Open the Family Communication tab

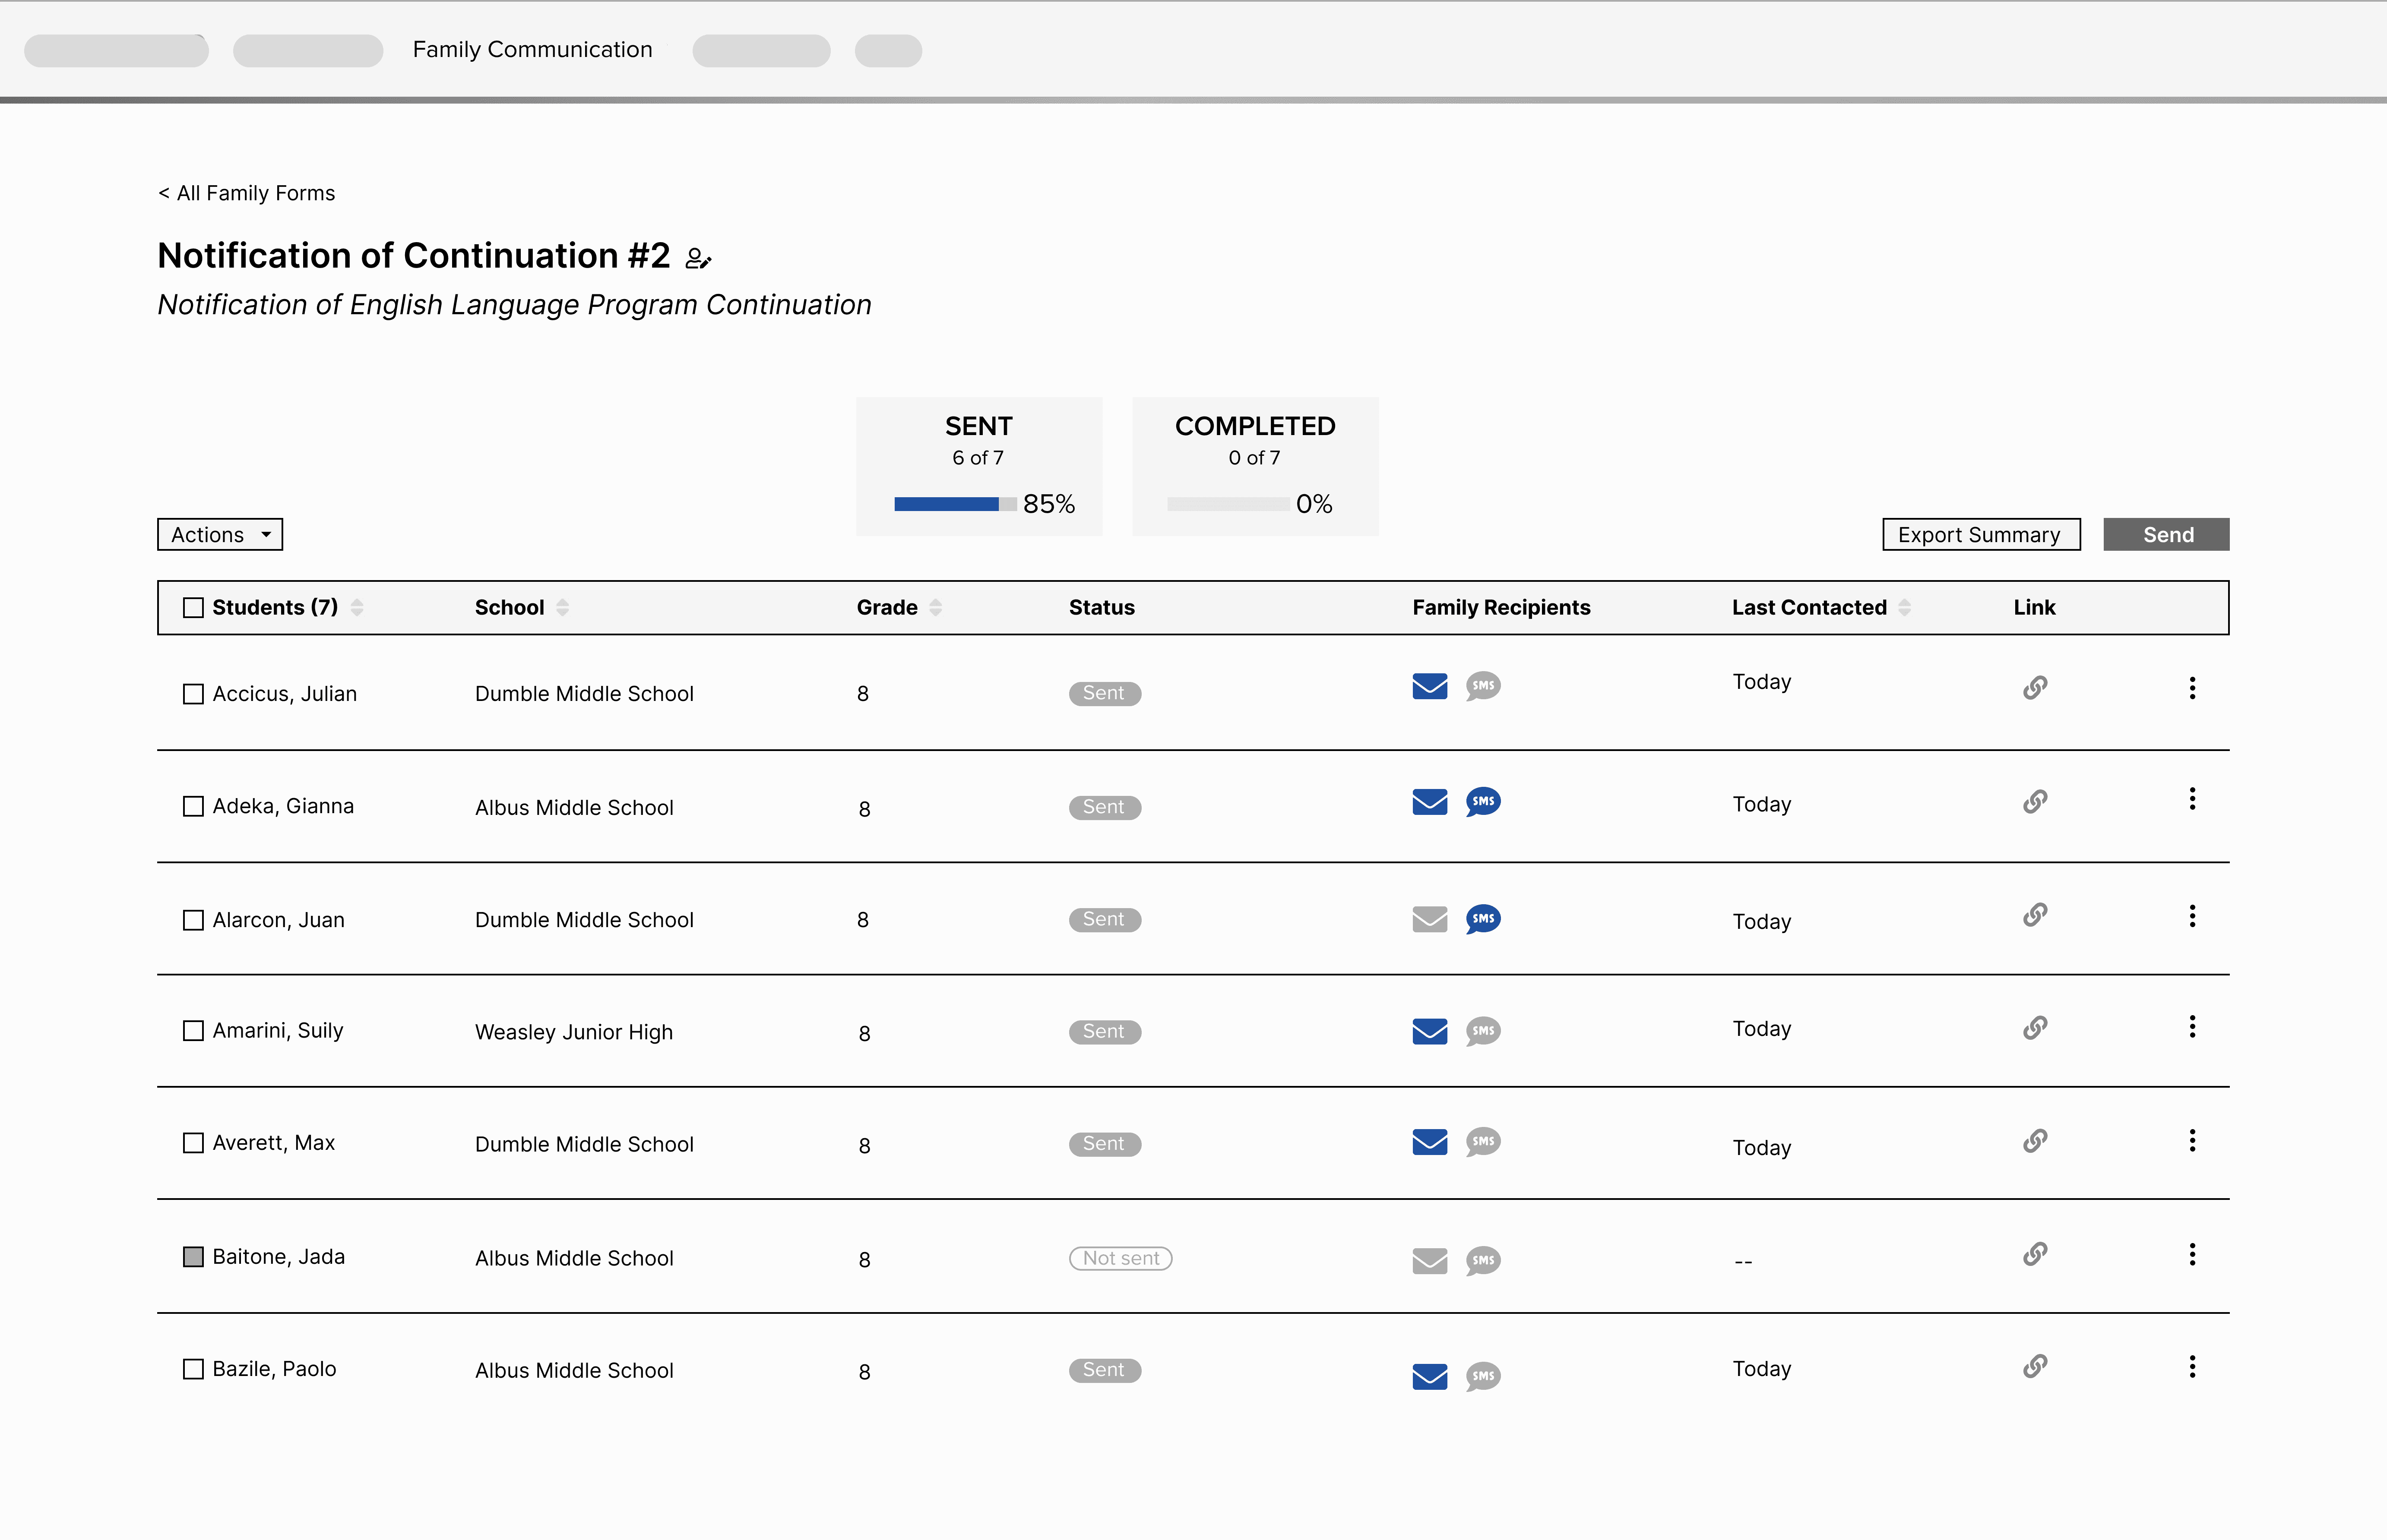tap(532, 50)
